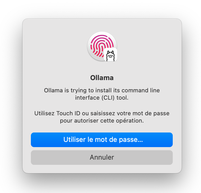Click the pink Touch ID fingerprint icon
The width and height of the screenshot is (201, 193).
pos(102,46)
